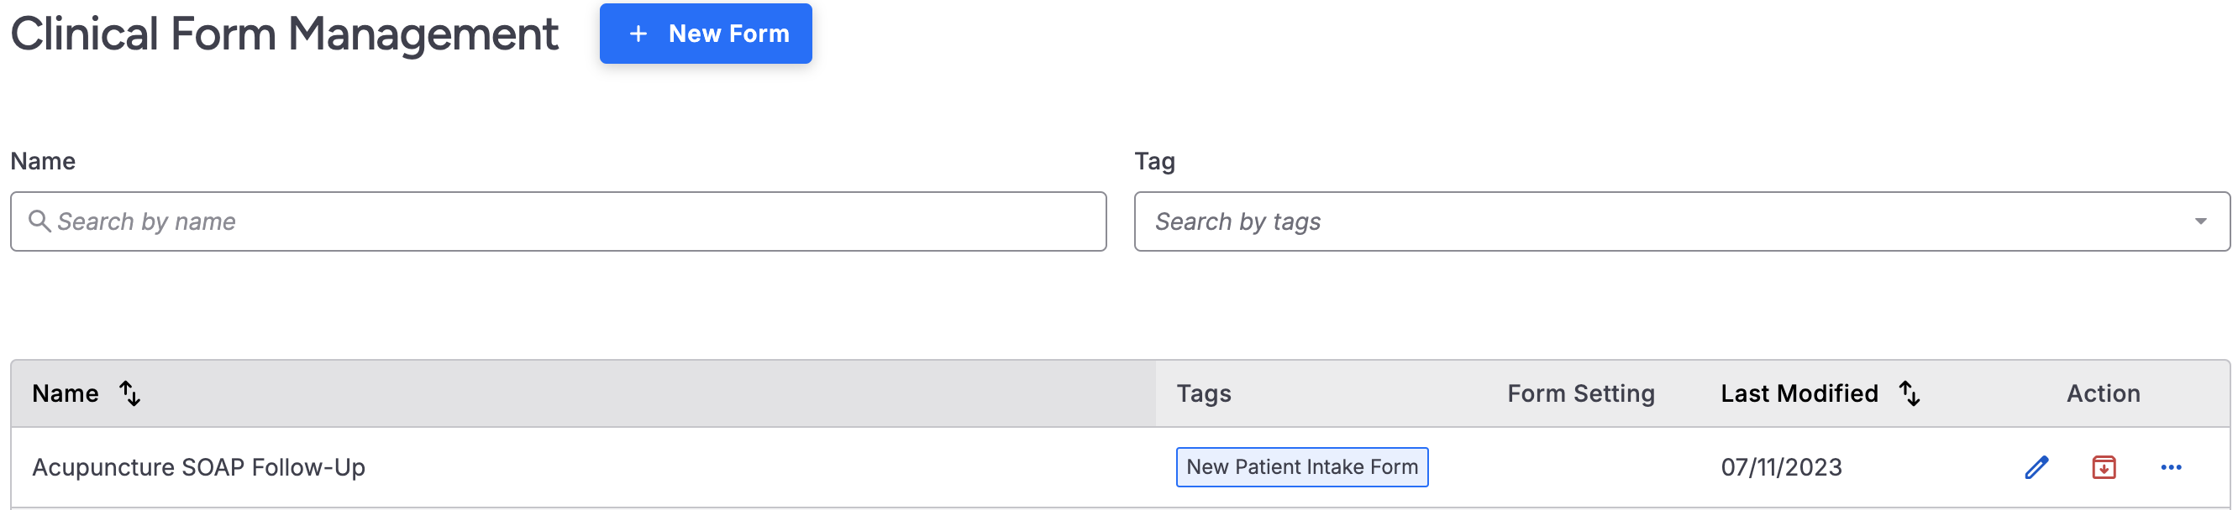The image size is (2238, 510).
Task: Edit the Acupuncture SOAP Follow-Up form
Action: tap(2036, 467)
